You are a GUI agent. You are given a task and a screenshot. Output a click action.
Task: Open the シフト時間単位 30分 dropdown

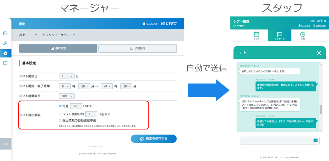[x=66, y=96]
